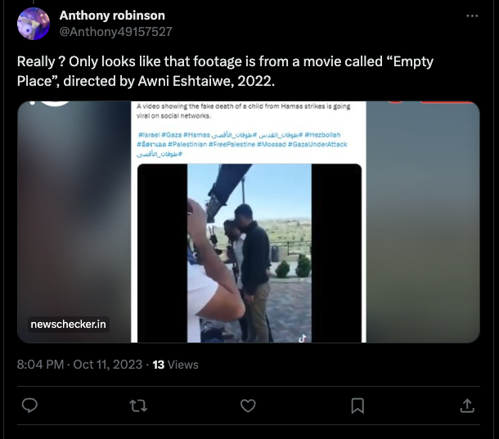Viewport: 499px width, 439px height.
Task: Click the "Empty Place" tweet text
Action: (225, 70)
